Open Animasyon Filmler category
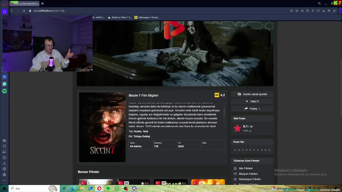 [x=250, y=179]
